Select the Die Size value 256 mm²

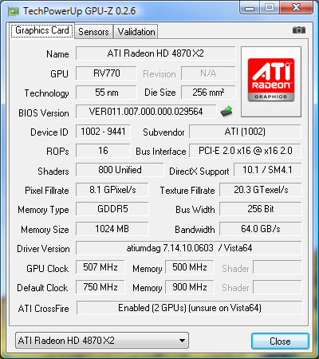point(208,93)
